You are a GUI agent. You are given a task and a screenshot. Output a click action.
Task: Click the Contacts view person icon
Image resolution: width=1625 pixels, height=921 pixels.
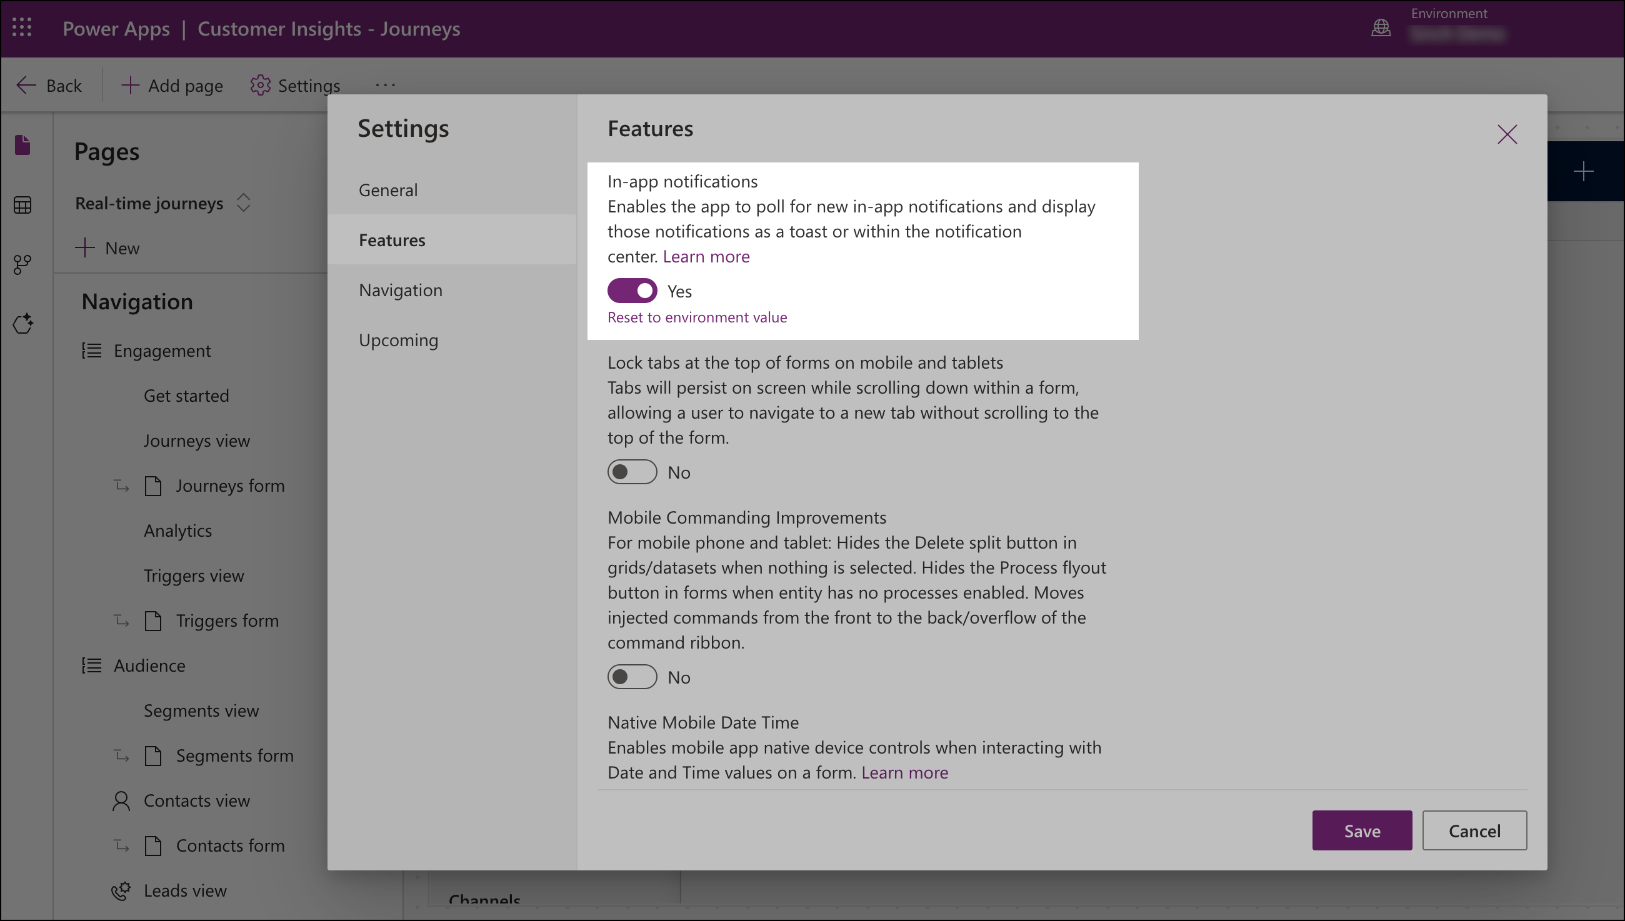[121, 801]
